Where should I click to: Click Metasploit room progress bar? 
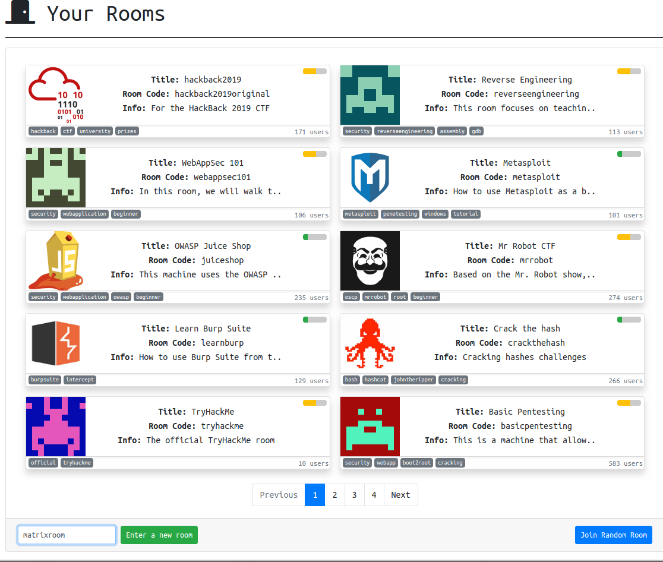coord(629,154)
